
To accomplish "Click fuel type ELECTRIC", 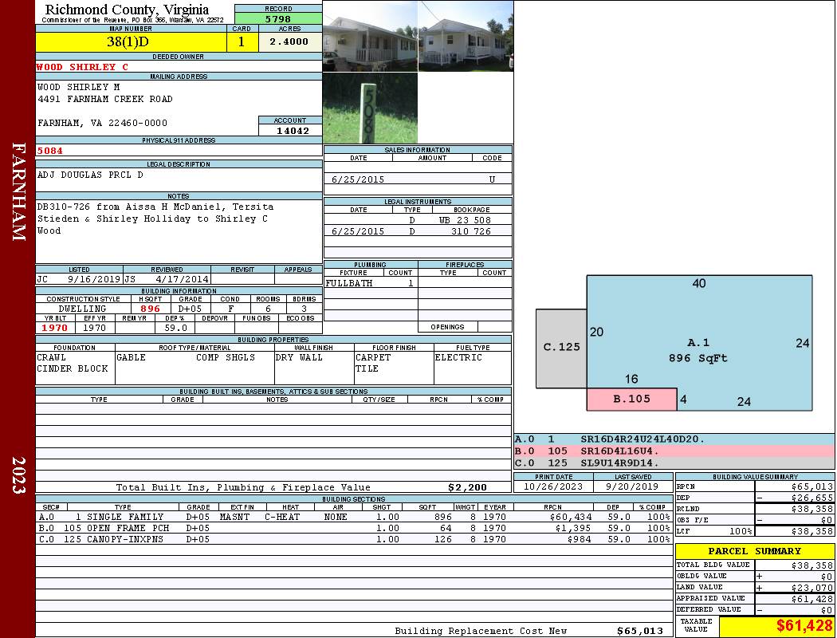I will pyautogui.click(x=458, y=358).
